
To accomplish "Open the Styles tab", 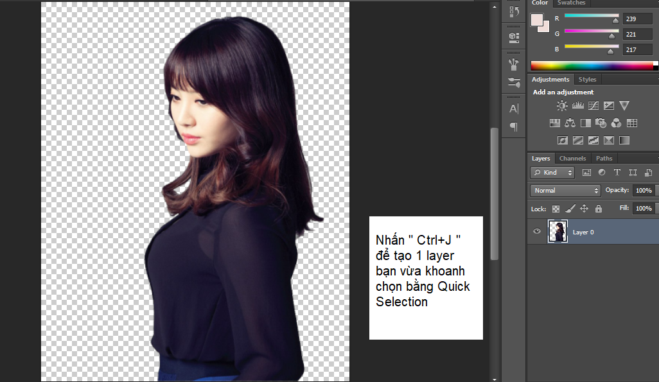I will [587, 80].
